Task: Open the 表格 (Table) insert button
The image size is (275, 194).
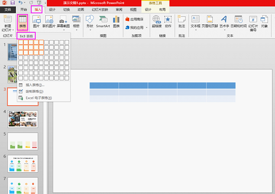Action: coord(22,22)
